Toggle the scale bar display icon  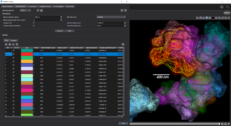[207, 18]
